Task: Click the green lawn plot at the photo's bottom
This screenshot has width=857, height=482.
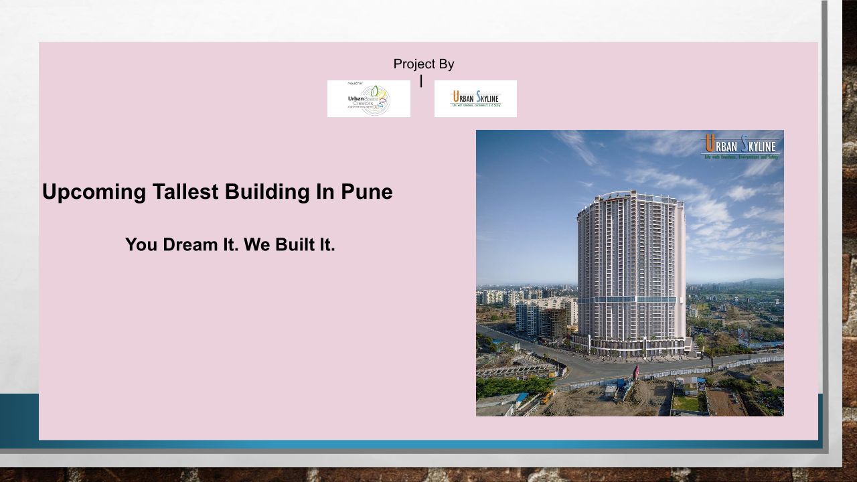Action: 686,404
